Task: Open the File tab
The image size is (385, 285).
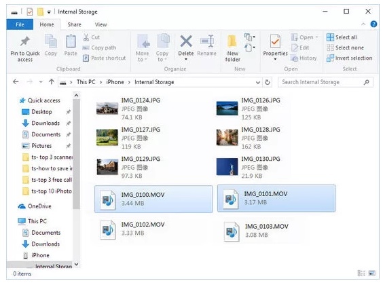Action: (20, 24)
